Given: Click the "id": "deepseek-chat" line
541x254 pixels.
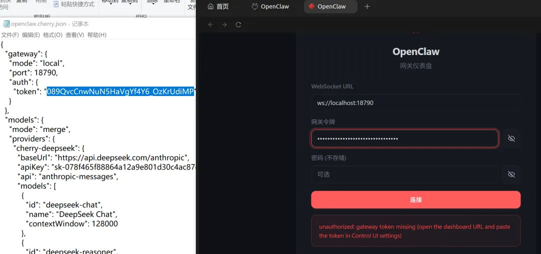Looking at the screenshot, I should click(64, 205).
